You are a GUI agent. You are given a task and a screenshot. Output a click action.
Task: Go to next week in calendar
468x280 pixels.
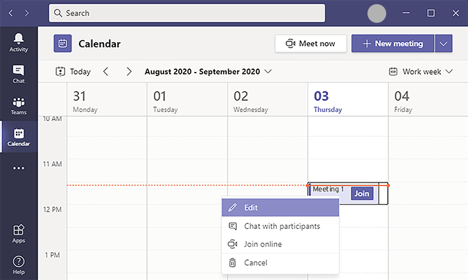pyautogui.click(x=129, y=71)
